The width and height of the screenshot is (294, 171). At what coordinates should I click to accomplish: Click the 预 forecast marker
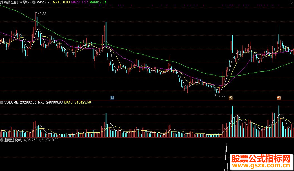[x=279, y=98]
